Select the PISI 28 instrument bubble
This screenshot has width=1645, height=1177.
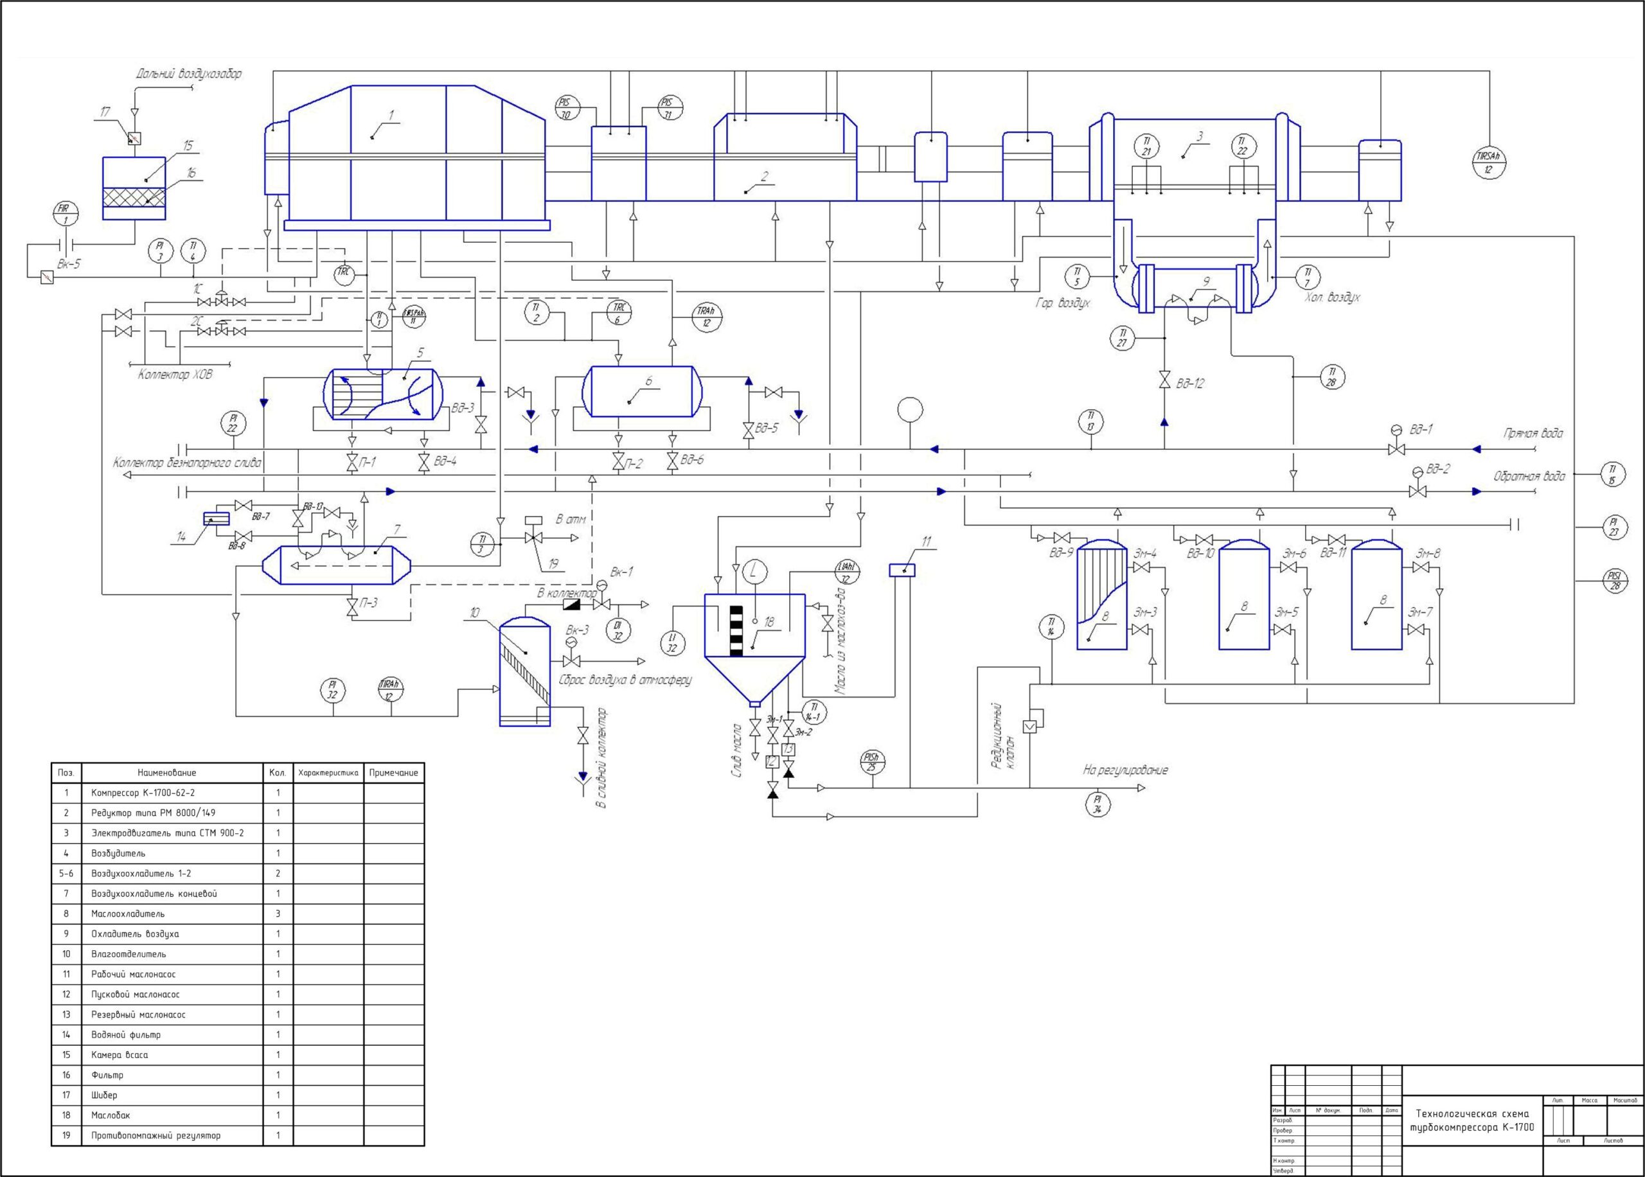point(1615,581)
